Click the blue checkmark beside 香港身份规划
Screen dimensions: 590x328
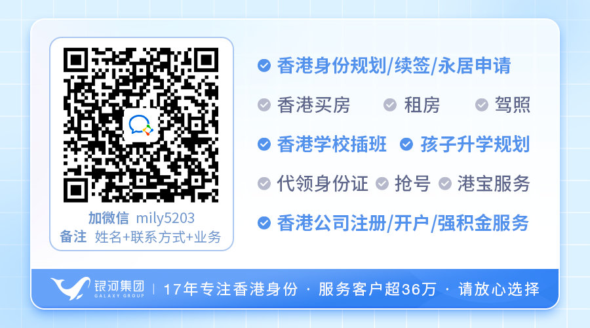point(264,66)
